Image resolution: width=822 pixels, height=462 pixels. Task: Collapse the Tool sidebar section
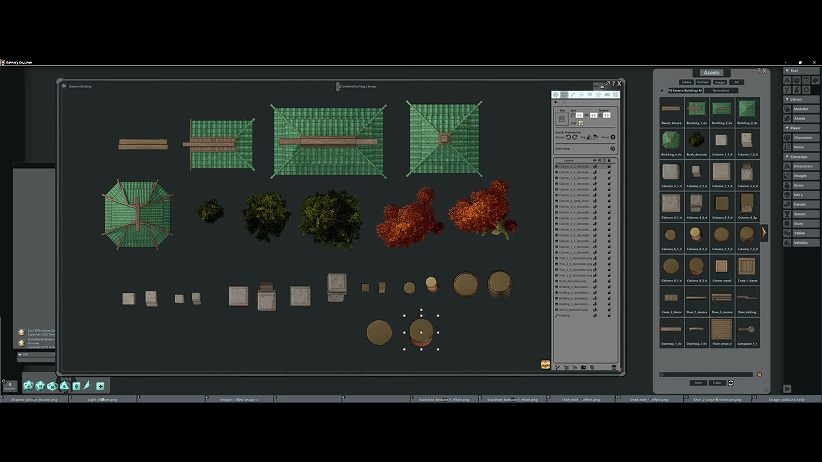click(x=787, y=70)
